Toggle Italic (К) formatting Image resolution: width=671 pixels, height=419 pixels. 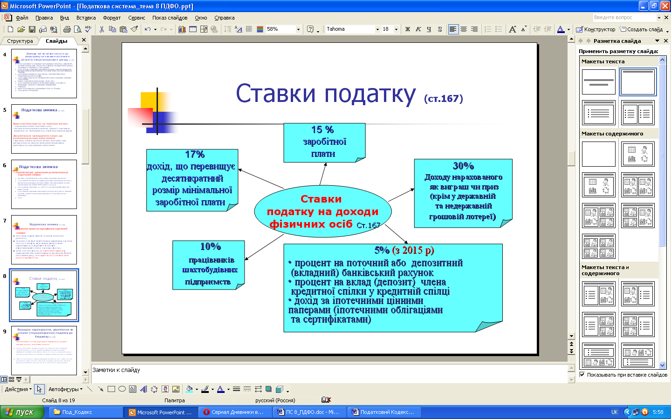click(x=418, y=29)
